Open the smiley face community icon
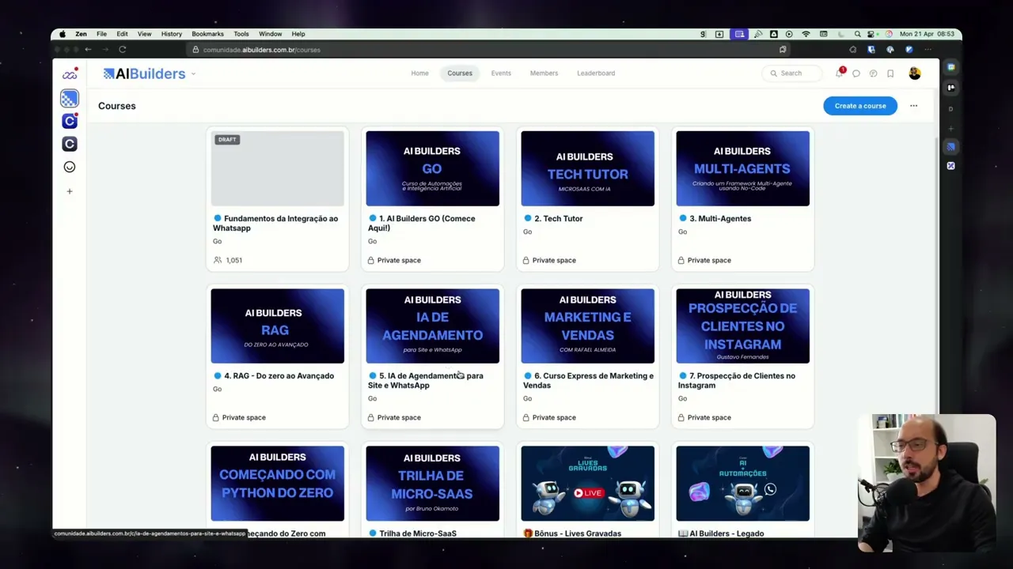Image resolution: width=1013 pixels, height=569 pixels. tap(70, 167)
